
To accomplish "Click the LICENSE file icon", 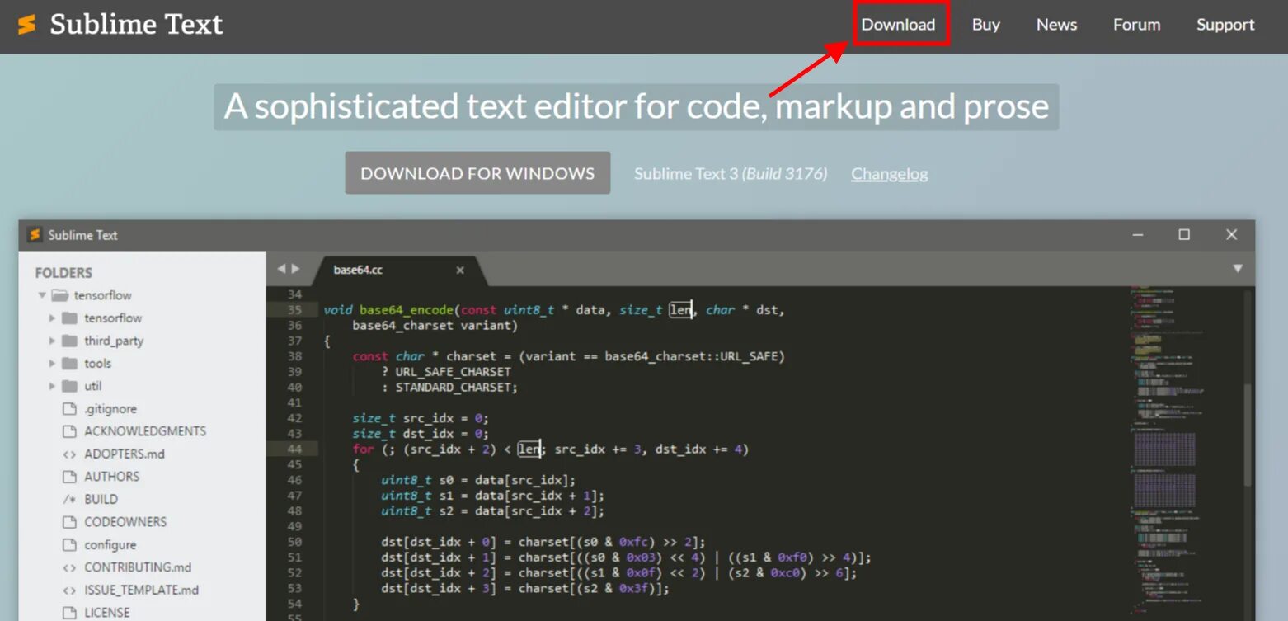I will (x=69, y=613).
